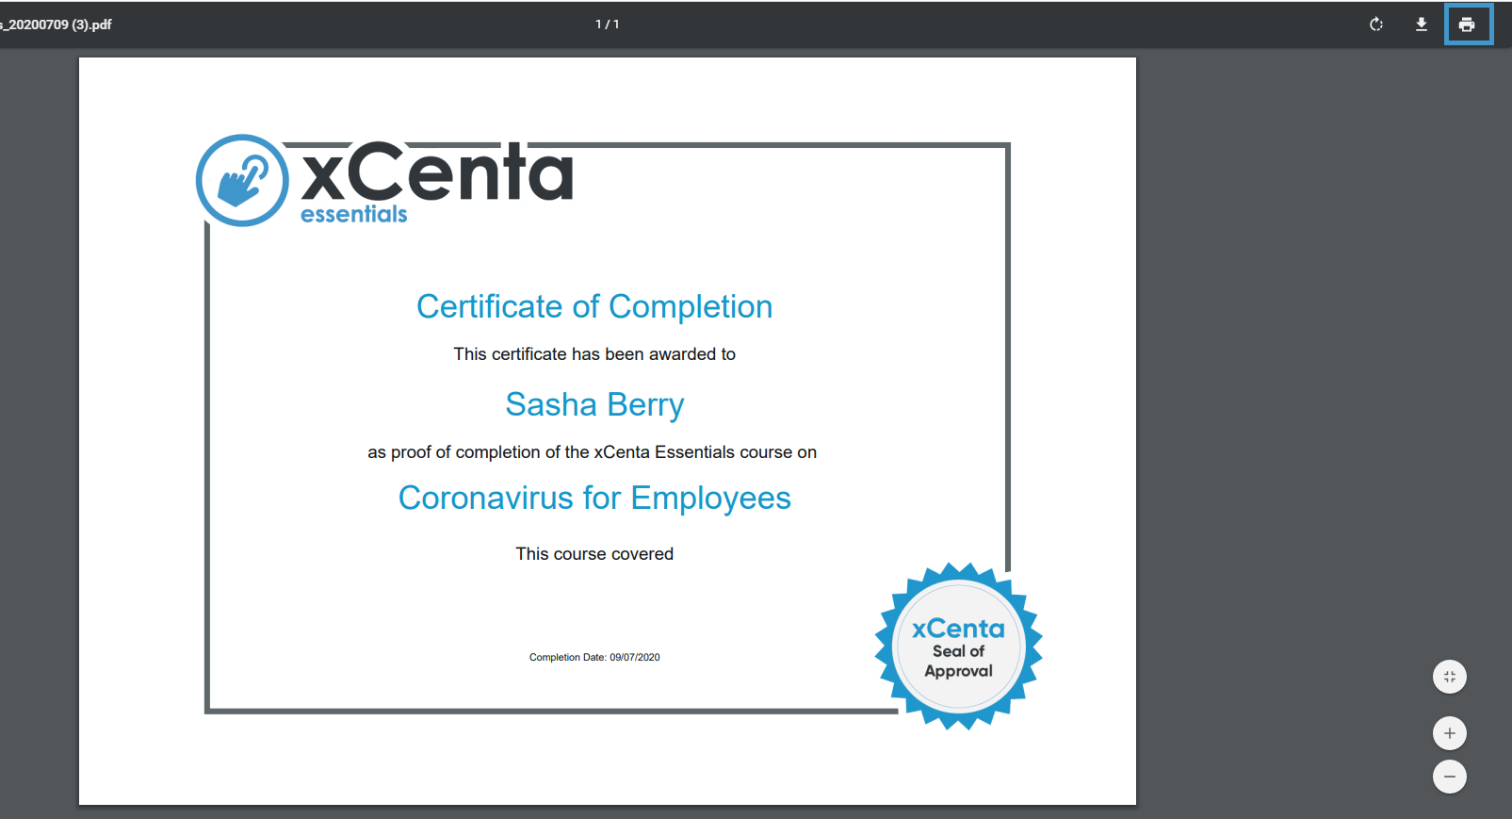Click the "This course covered" text

tap(594, 554)
